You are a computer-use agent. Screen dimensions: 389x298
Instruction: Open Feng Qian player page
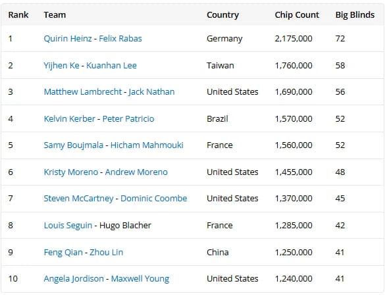[x=63, y=253]
